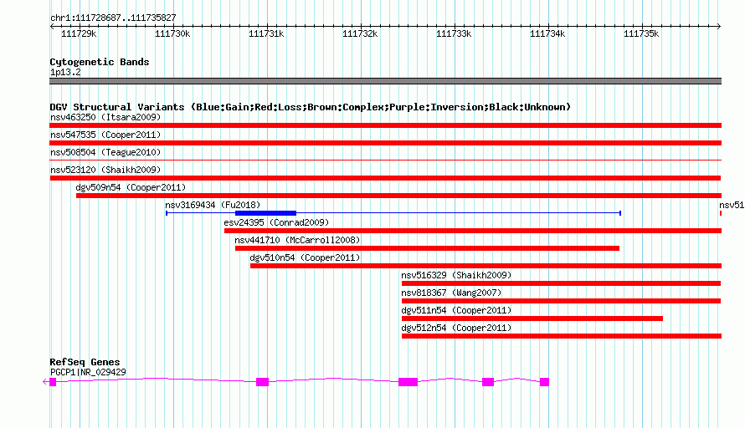Select the leftmost PGCP1 exon block
Image resolution: width=745 pixels, height=428 pixels.
pos(53,382)
